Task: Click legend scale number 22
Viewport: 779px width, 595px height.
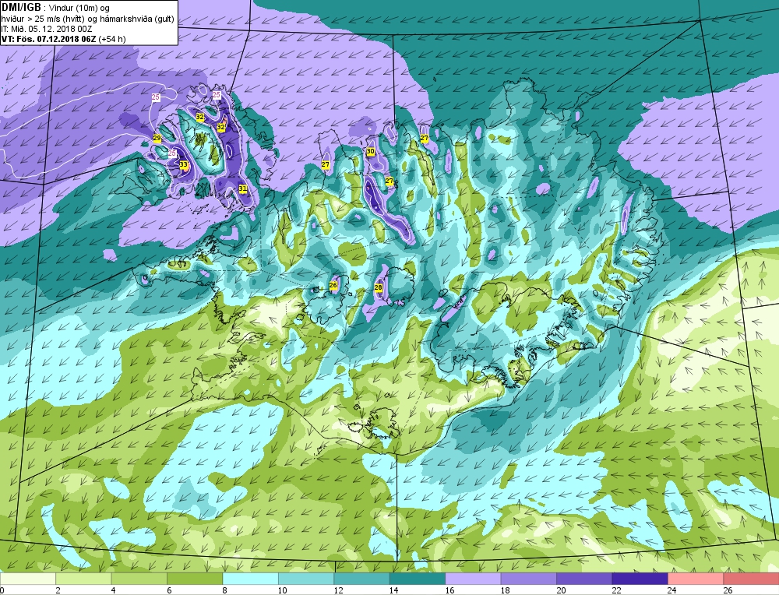Action: tap(617, 590)
